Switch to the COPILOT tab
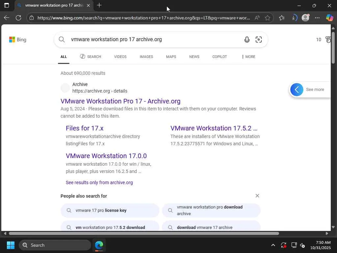The image size is (337, 253). click(220, 57)
